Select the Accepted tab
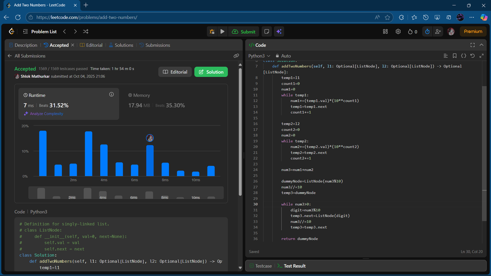 click(x=56, y=45)
